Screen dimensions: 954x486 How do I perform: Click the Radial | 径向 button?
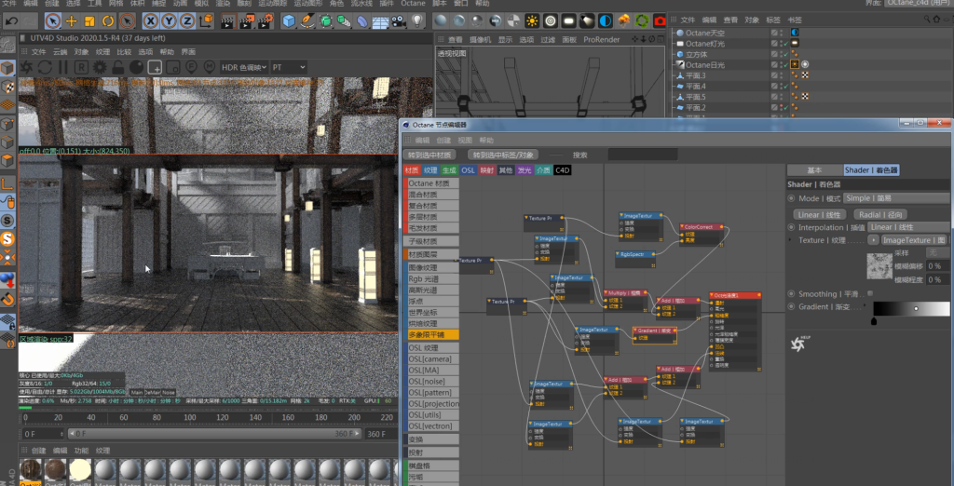880,215
